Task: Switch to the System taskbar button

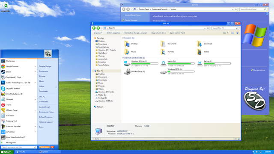Action: pos(50,152)
